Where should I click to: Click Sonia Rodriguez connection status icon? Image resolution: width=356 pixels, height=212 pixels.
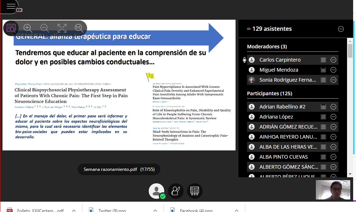pos(323,80)
